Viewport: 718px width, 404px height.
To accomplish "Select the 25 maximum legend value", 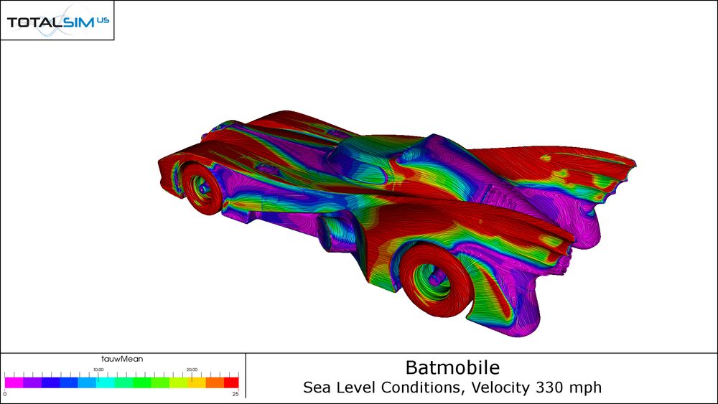I will pyautogui.click(x=236, y=394).
